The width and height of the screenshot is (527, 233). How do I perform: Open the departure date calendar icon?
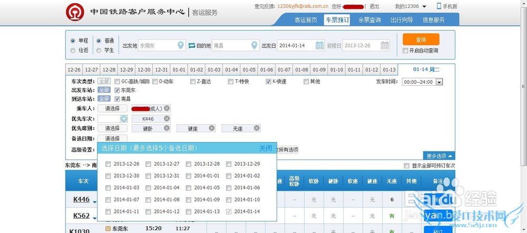[x=319, y=45]
